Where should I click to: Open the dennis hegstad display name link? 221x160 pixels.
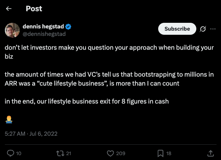(43, 26)
